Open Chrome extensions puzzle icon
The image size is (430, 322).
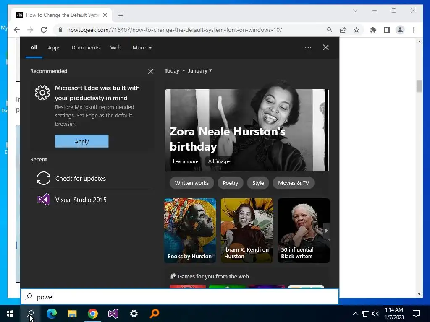click(x=373, y=30)
